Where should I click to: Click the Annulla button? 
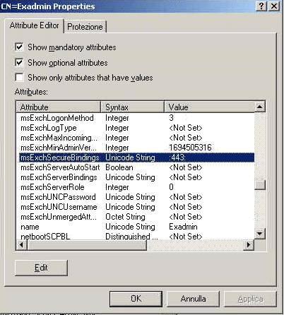pyautogui.click(x=193, y=299)
